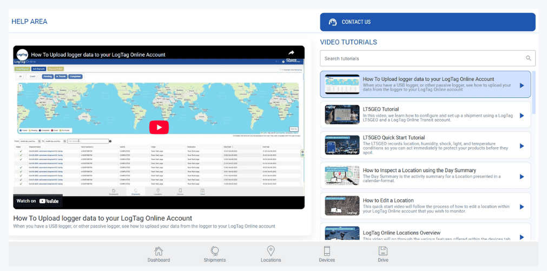Click the Drive floppy disk icon
Viewport: 547px width, 271px height.
click(x=383, y=251)
